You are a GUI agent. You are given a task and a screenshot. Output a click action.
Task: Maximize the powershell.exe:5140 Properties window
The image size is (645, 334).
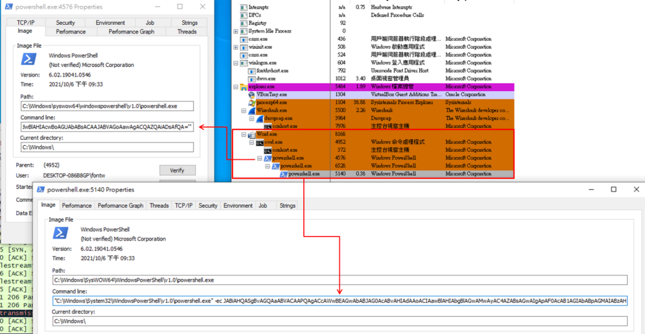pos(614,190)
